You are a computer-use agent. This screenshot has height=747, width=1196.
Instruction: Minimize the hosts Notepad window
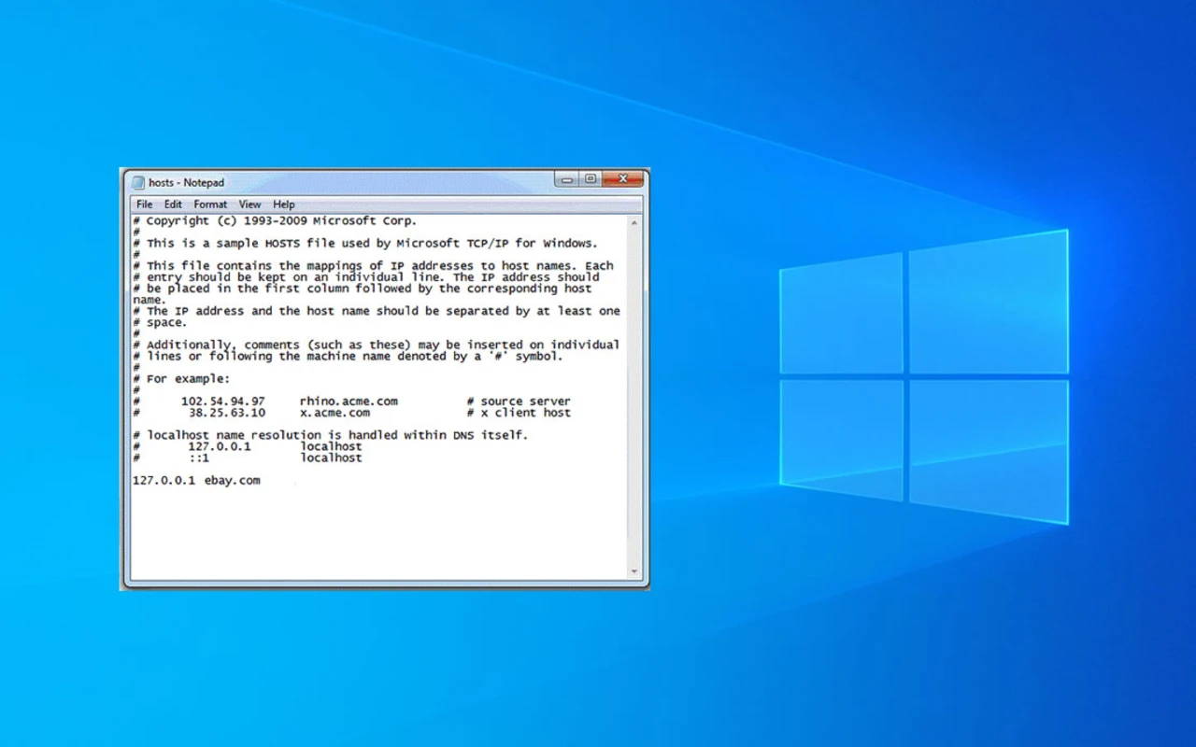point(566,178)
